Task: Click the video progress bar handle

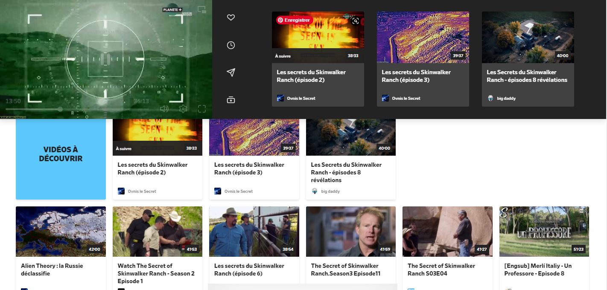Action: tap(60, 109)
